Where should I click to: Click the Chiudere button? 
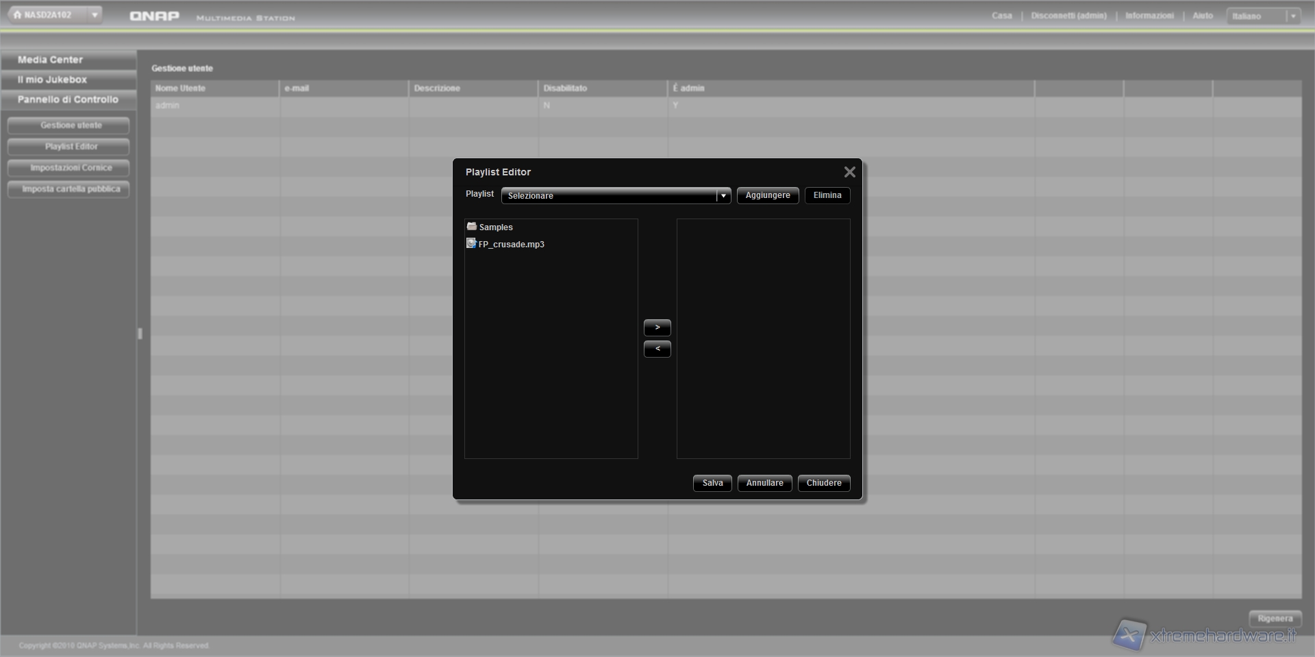click(x=823, y=483)
